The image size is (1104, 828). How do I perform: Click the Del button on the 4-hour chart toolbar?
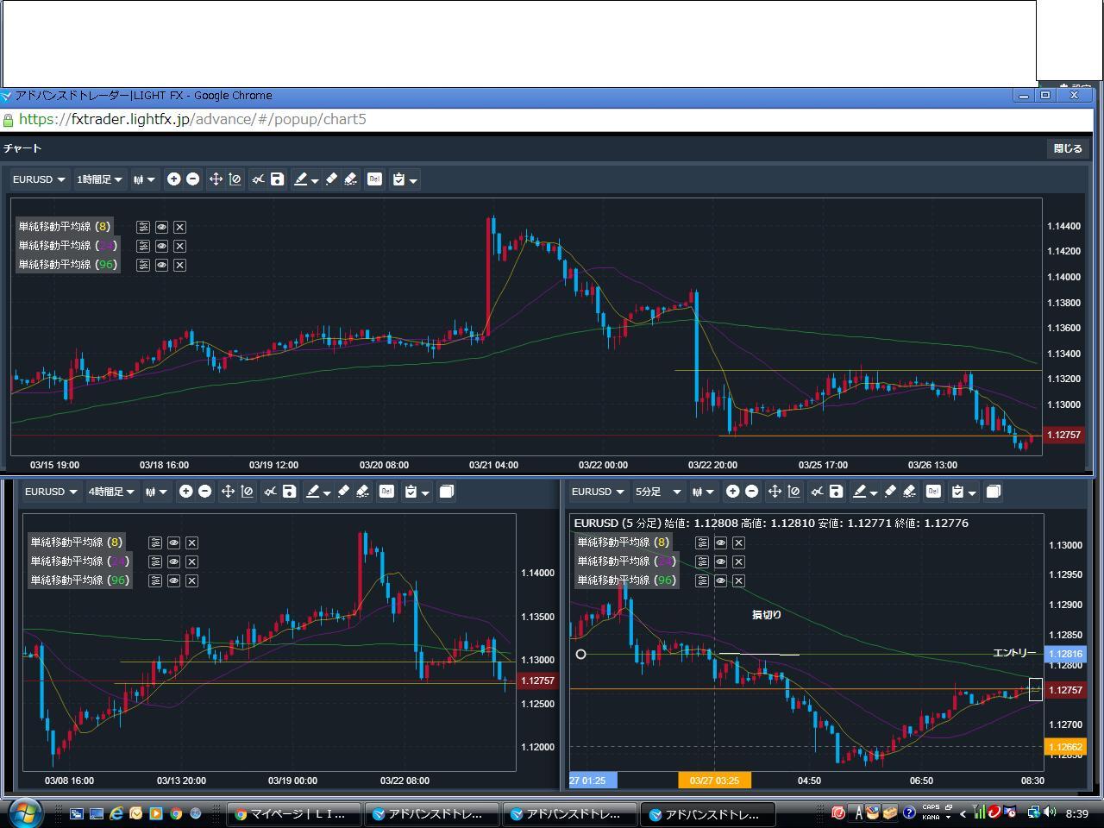pos(386,492)
